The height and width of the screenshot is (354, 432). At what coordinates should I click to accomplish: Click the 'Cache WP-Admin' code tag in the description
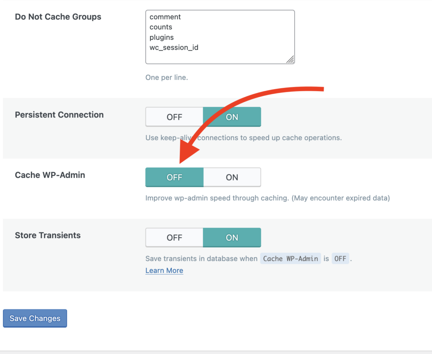click(x=291, y=259)
